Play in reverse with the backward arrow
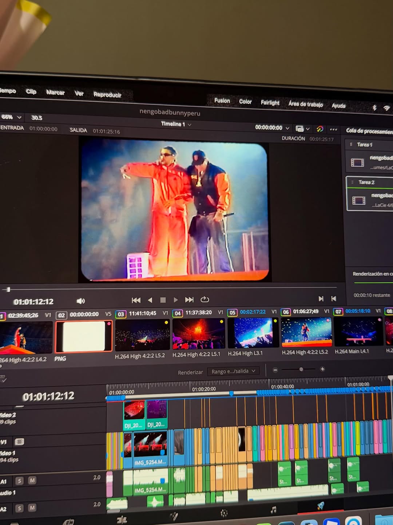 (150, 300)
